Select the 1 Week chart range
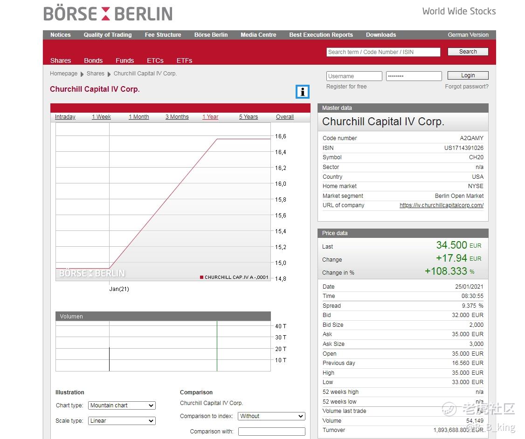Viewport: 525px width, 439px height. pyautogui.click(x=102, y=117)
